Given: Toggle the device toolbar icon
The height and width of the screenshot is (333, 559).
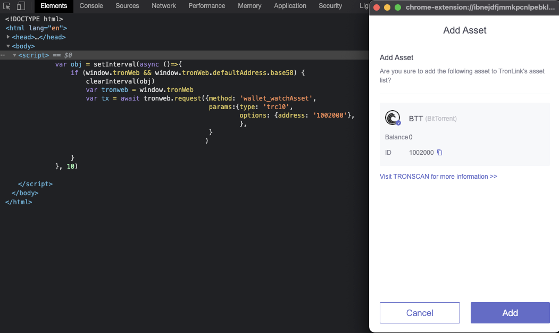Looking at the screenshot, I should click(21, 6).
